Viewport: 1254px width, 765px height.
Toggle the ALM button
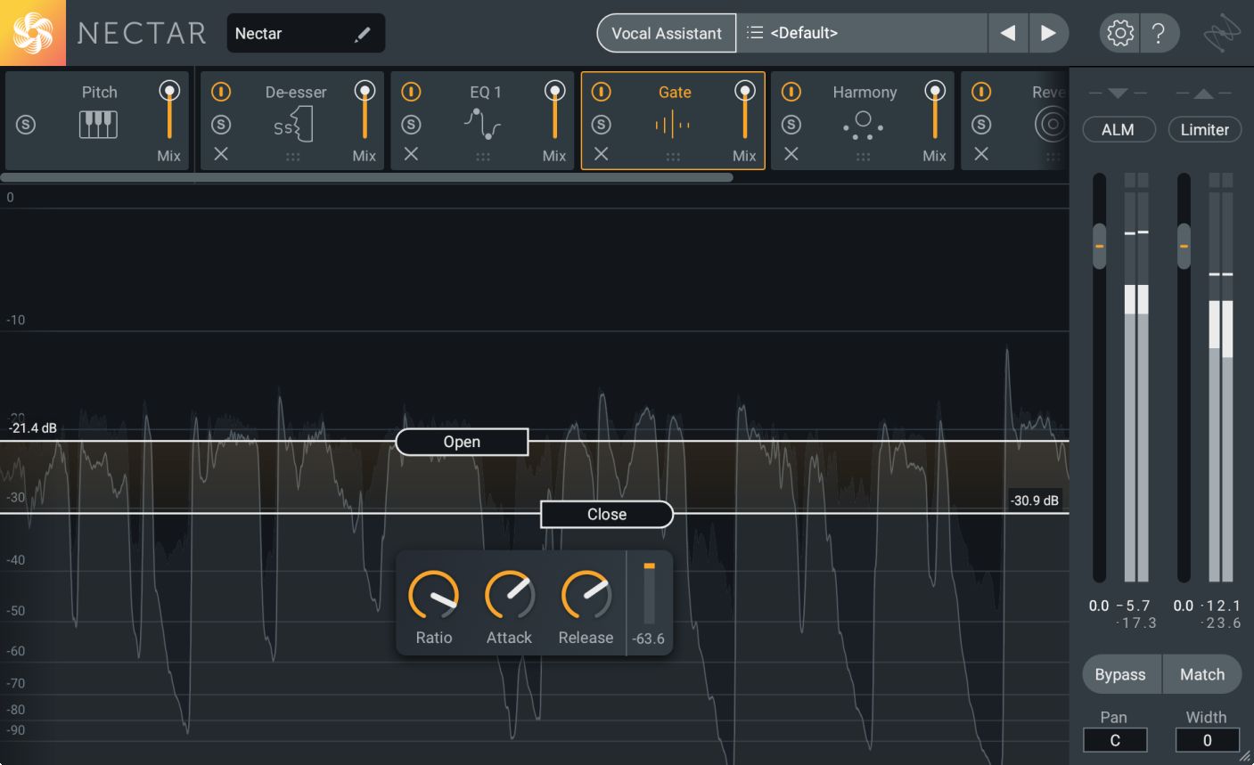1118,129
